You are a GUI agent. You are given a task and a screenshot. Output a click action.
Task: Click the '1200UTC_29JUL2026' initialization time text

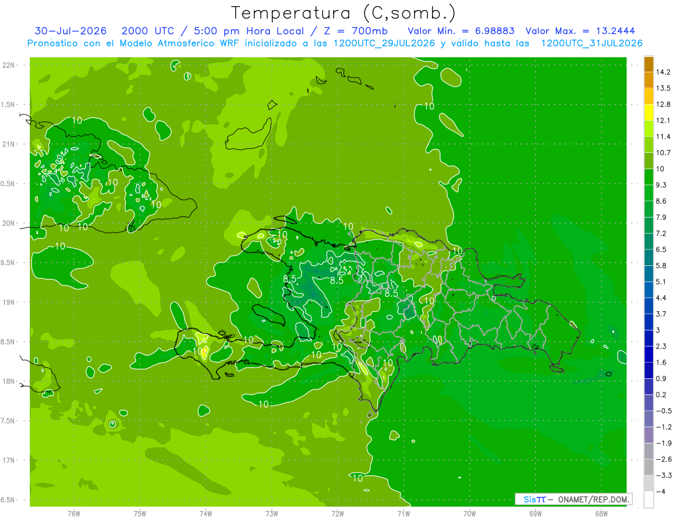pyautogui.click(x=384, y=43)
